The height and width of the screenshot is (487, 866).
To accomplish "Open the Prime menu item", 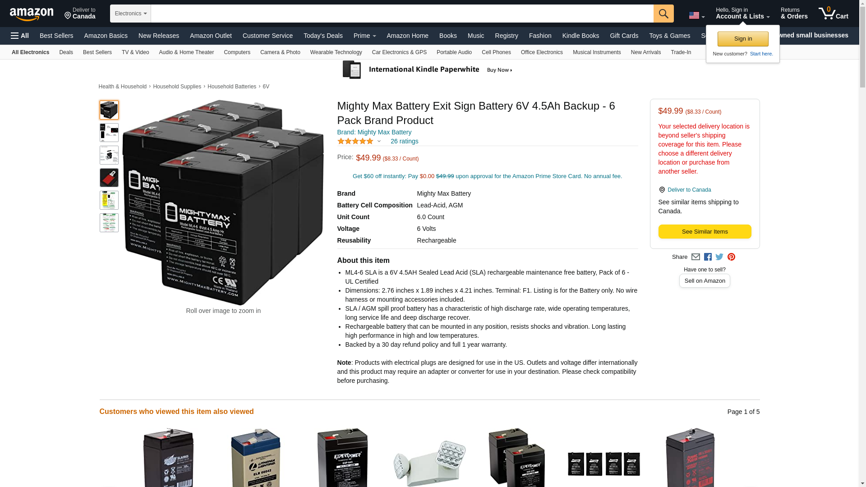I will [364, 36].
